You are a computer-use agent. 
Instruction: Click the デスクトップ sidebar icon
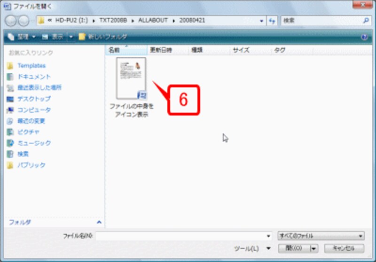pos(10,99)
